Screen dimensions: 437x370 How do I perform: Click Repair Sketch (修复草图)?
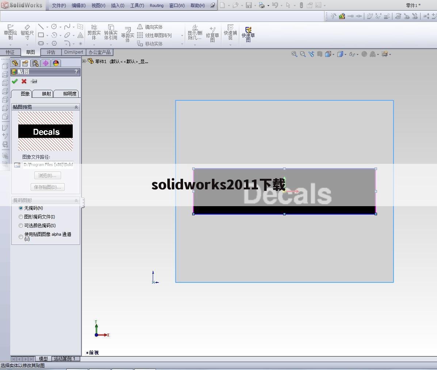point(212,35)
